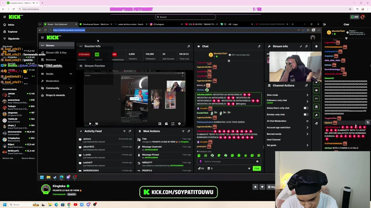Click the Kick Buscar search box

185,17
